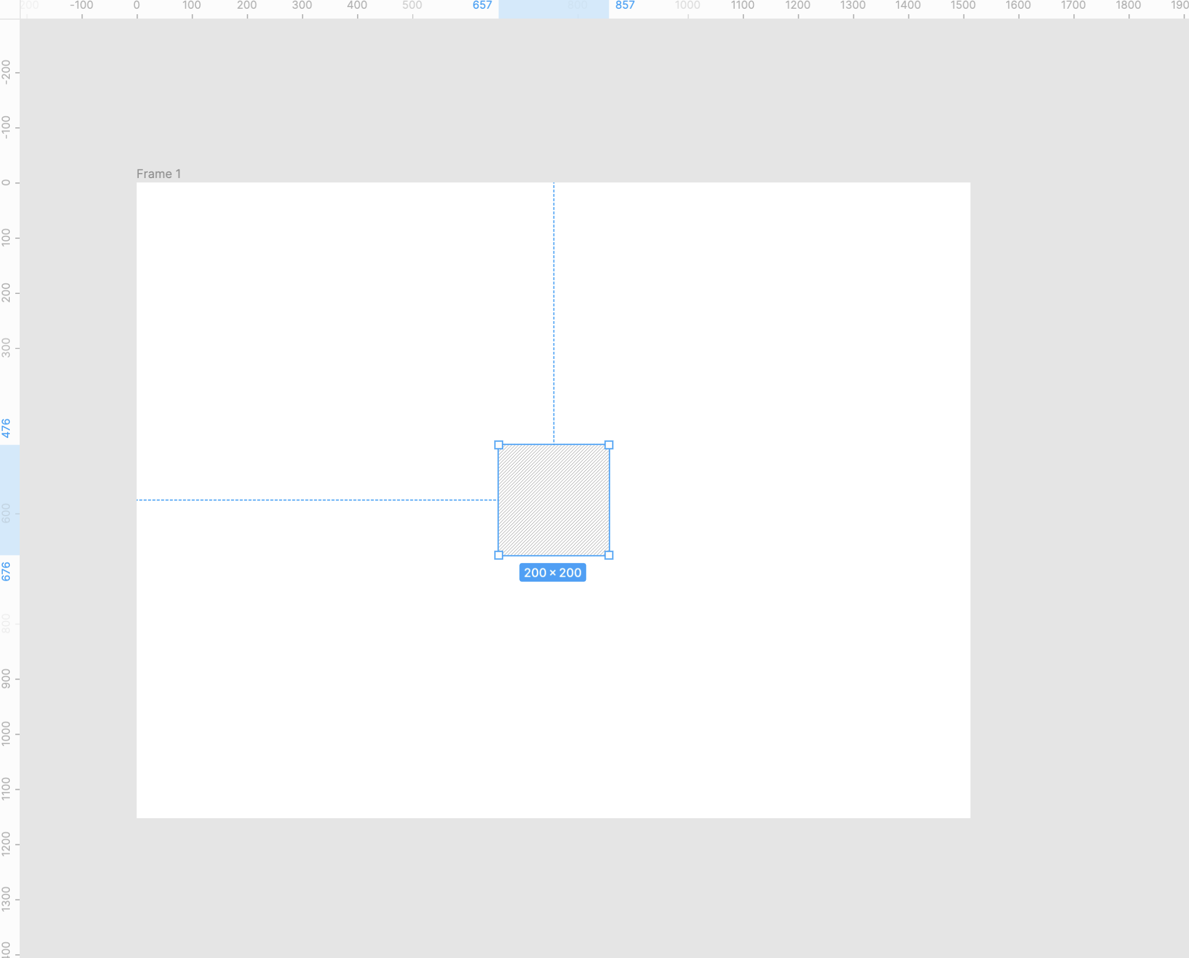Click the hatched 200 × 200 rectangle
This screenshot has width=1189, height=958.
[554, 500]
